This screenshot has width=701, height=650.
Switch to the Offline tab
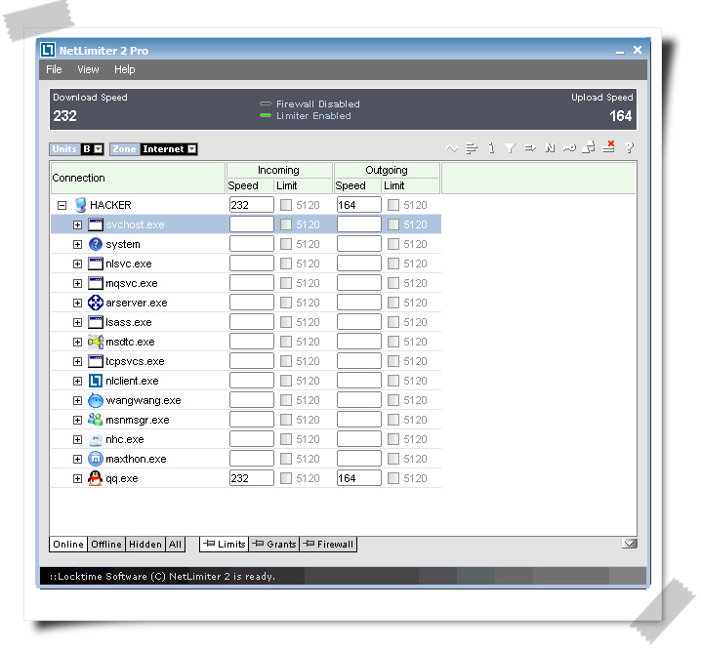coord(106,545)
